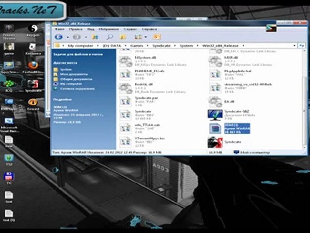Open the Search magnifier in toolbar
Screen dimensions: 310x233
pyautogui.click(x=109, y=37)
